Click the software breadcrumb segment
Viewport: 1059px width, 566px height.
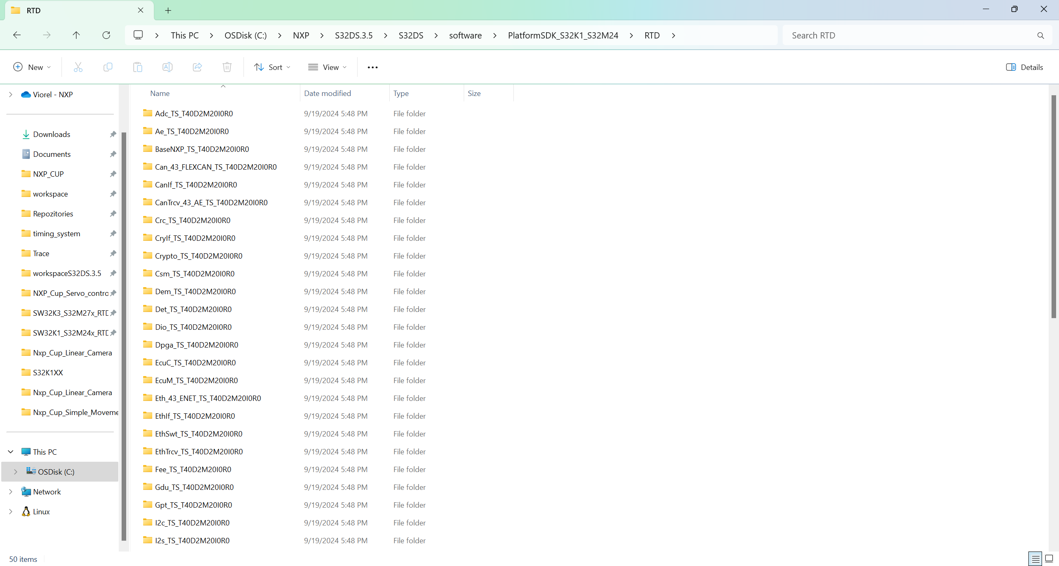(465, 35)
